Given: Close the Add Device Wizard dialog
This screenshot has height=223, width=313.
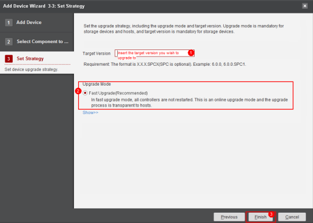Looking at the screenshot, I should pos(305,6).
